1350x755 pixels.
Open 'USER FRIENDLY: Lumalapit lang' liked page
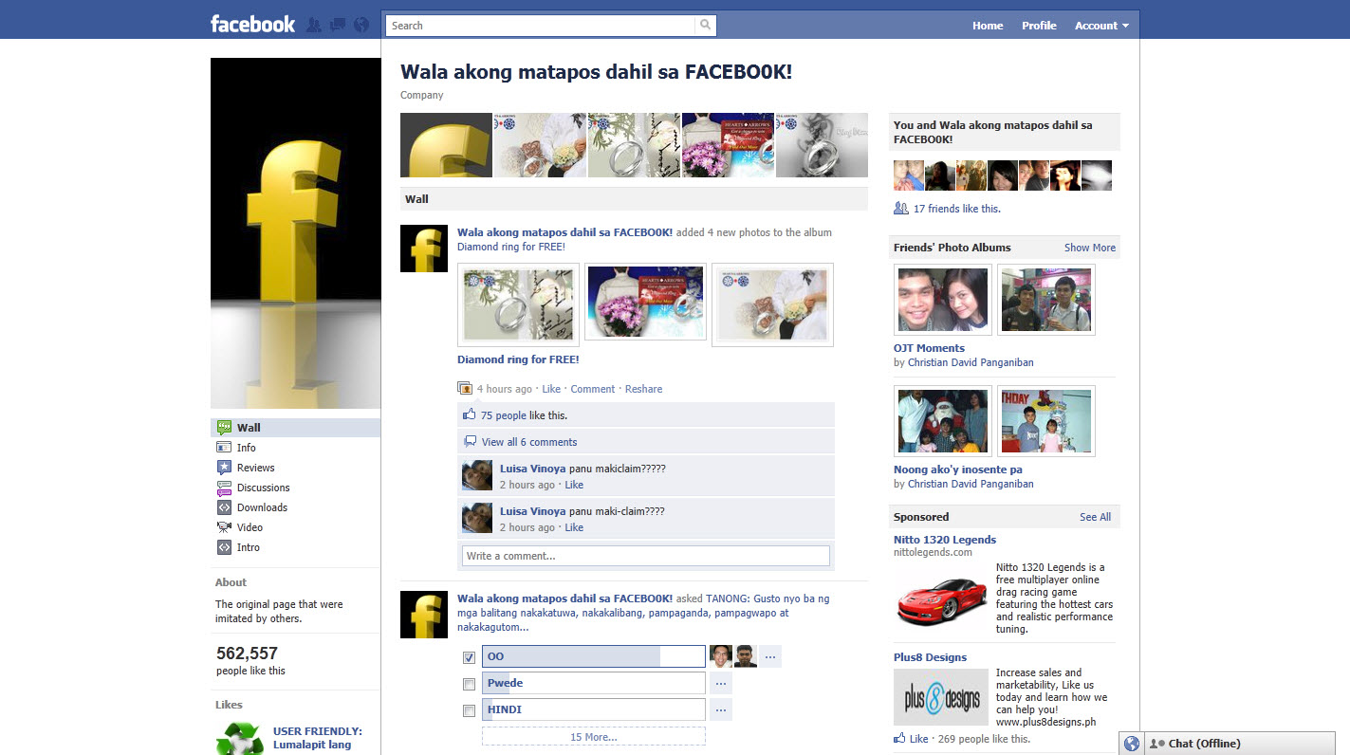coord(318,738)
